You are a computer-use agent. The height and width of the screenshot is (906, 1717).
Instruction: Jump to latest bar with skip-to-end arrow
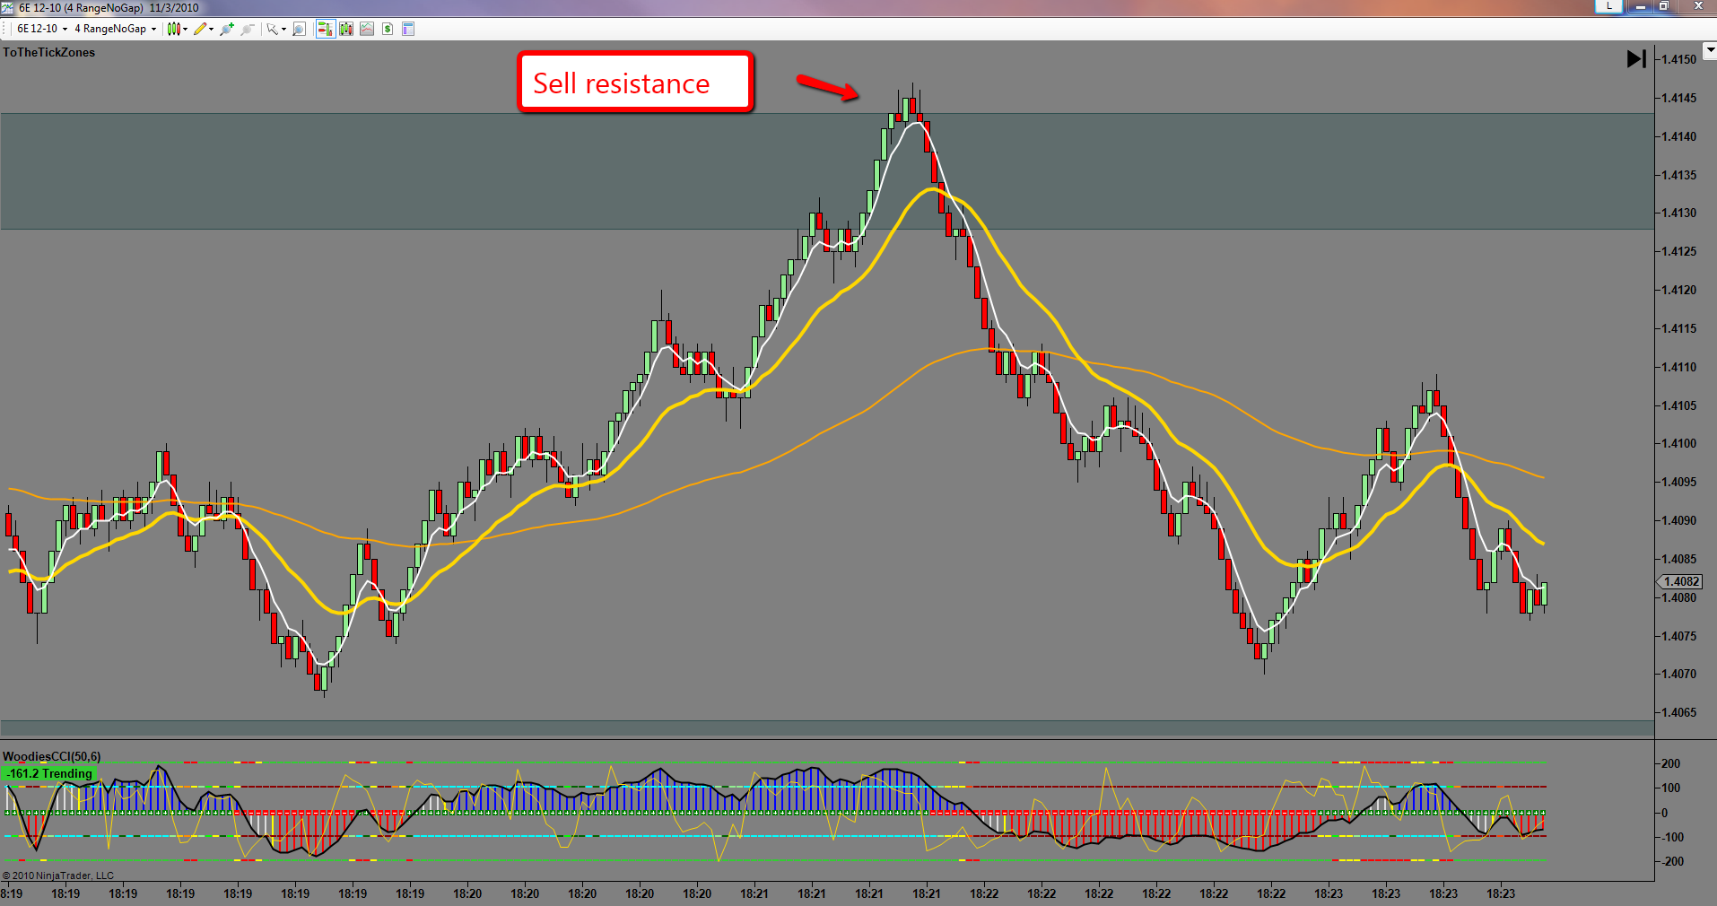point(1636,59)
